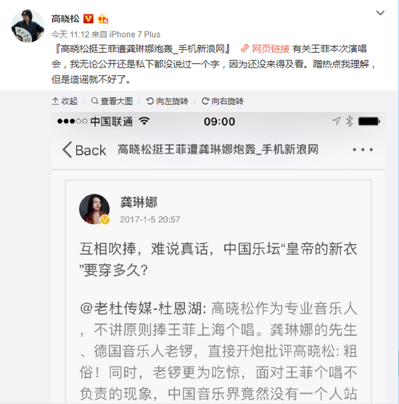The height and width of the screenshot is (404, 399).
Task: Click the crown membership badge icon
Action: tap(102, 19)
